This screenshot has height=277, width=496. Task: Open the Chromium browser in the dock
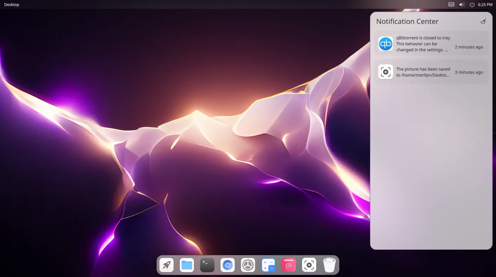click(x=228, y=265)
